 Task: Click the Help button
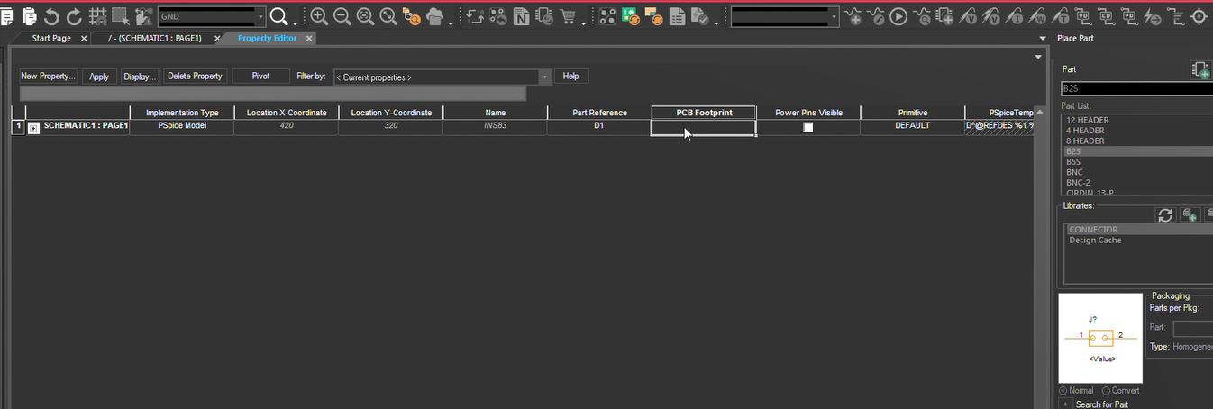click(570, 77)
